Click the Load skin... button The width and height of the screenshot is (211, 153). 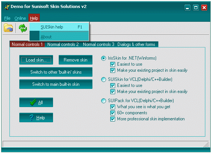coord(36,60)
